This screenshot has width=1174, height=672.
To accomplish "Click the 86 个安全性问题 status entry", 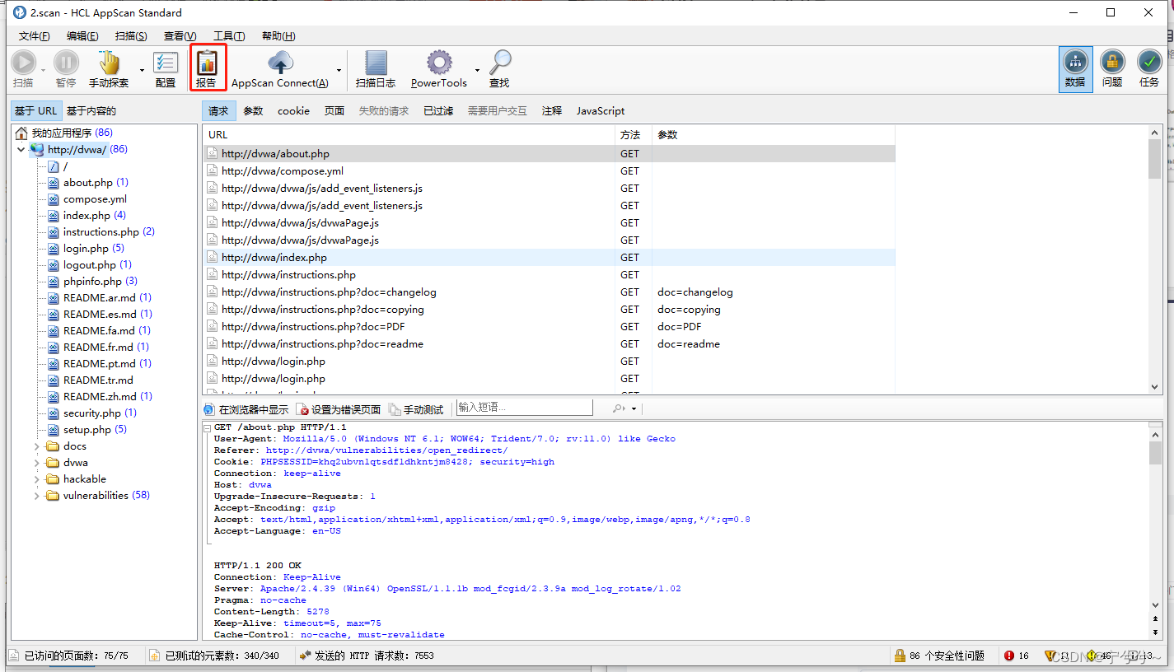I will (x=939, y=656).
